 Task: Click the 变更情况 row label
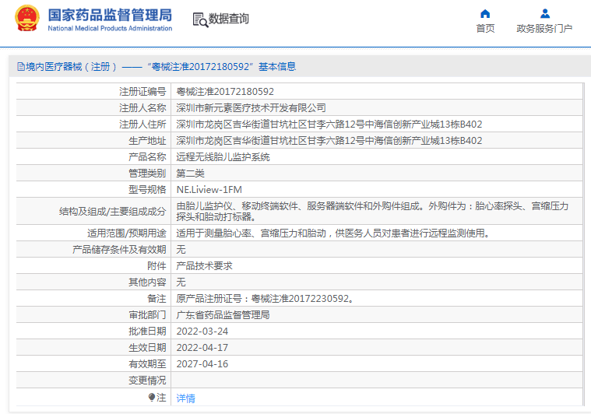pos(147,381)
